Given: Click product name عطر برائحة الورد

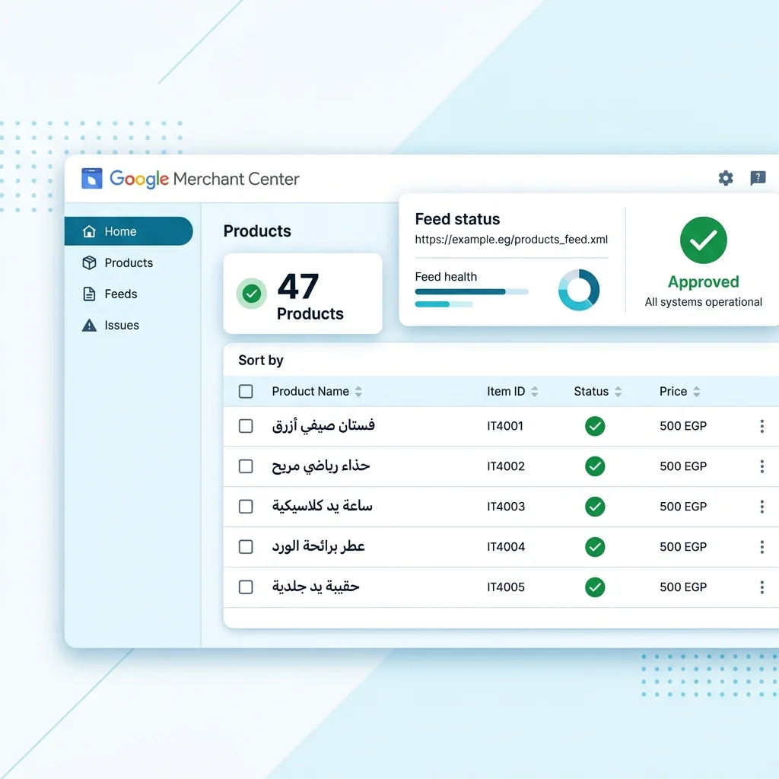Looking at the screenshot, I should point(318,546).
